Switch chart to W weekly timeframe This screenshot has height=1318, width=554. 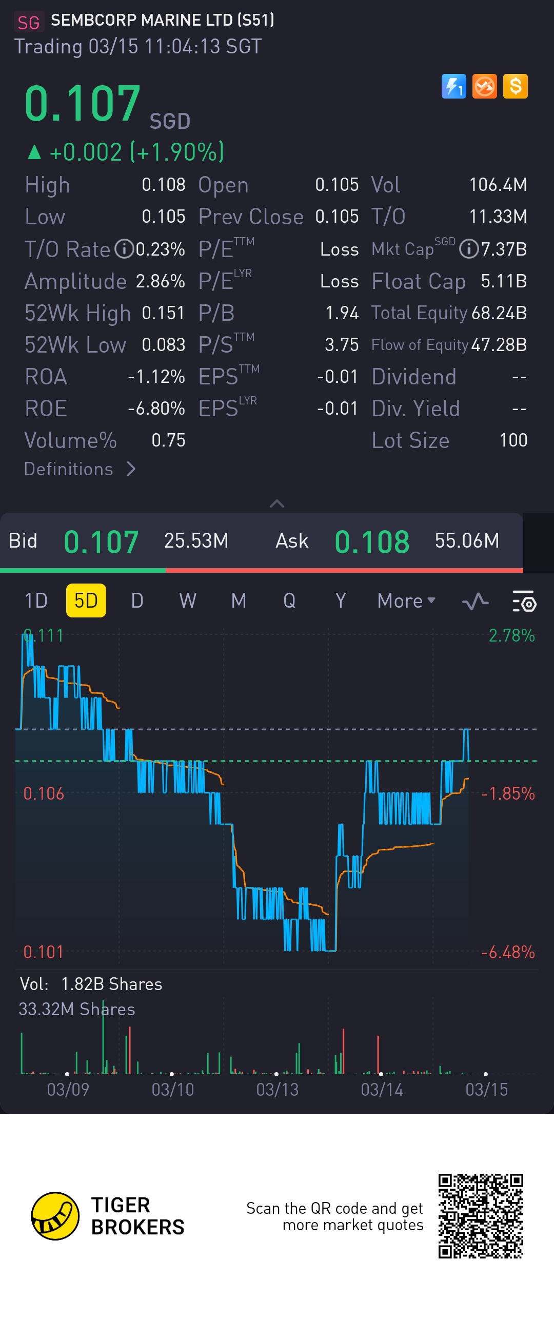[x=188, y=601]
